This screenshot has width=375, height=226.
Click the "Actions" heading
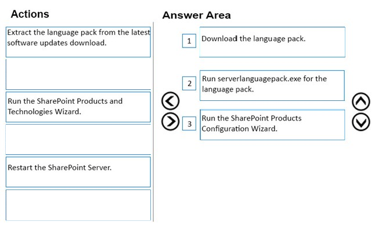coord(30,14)
